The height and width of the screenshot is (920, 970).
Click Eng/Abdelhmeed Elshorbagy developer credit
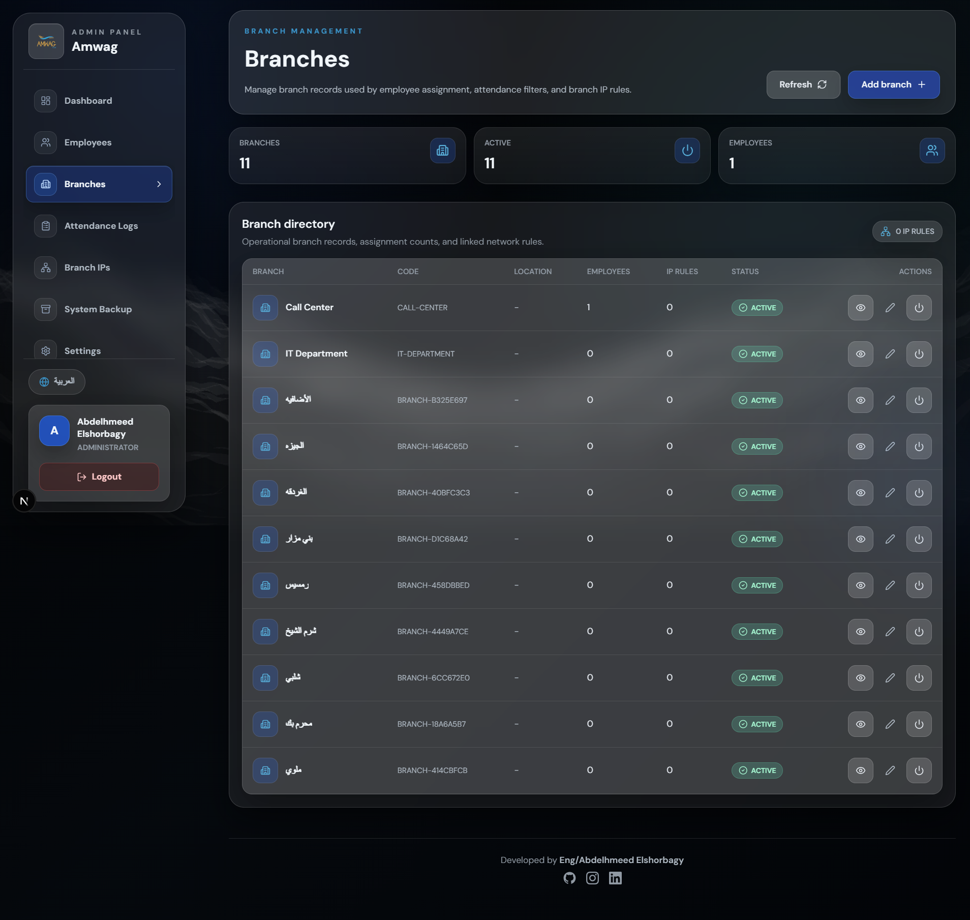pos(621,860)
